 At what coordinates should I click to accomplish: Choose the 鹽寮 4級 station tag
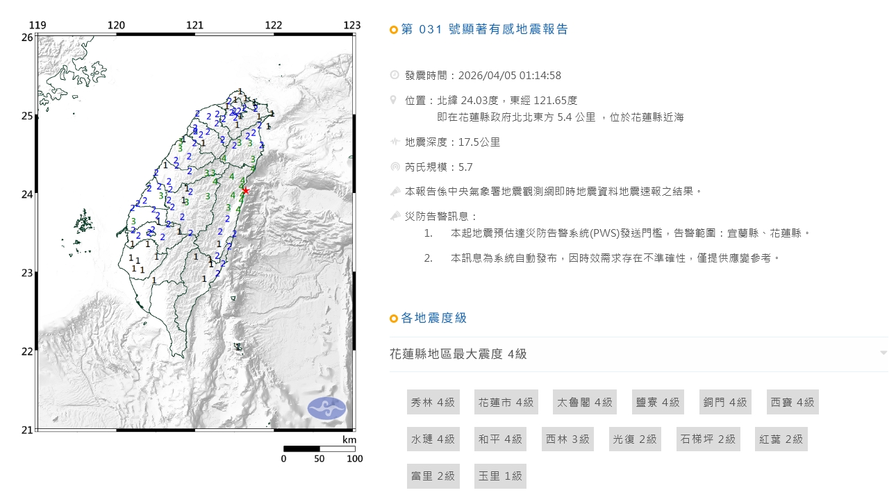(658, 402)
